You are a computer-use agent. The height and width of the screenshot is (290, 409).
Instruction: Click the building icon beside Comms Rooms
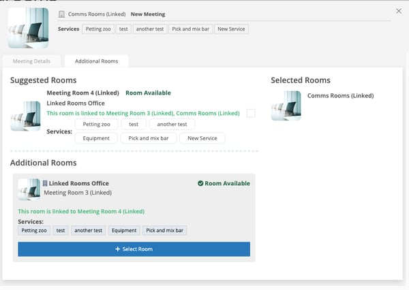point(61,14)
